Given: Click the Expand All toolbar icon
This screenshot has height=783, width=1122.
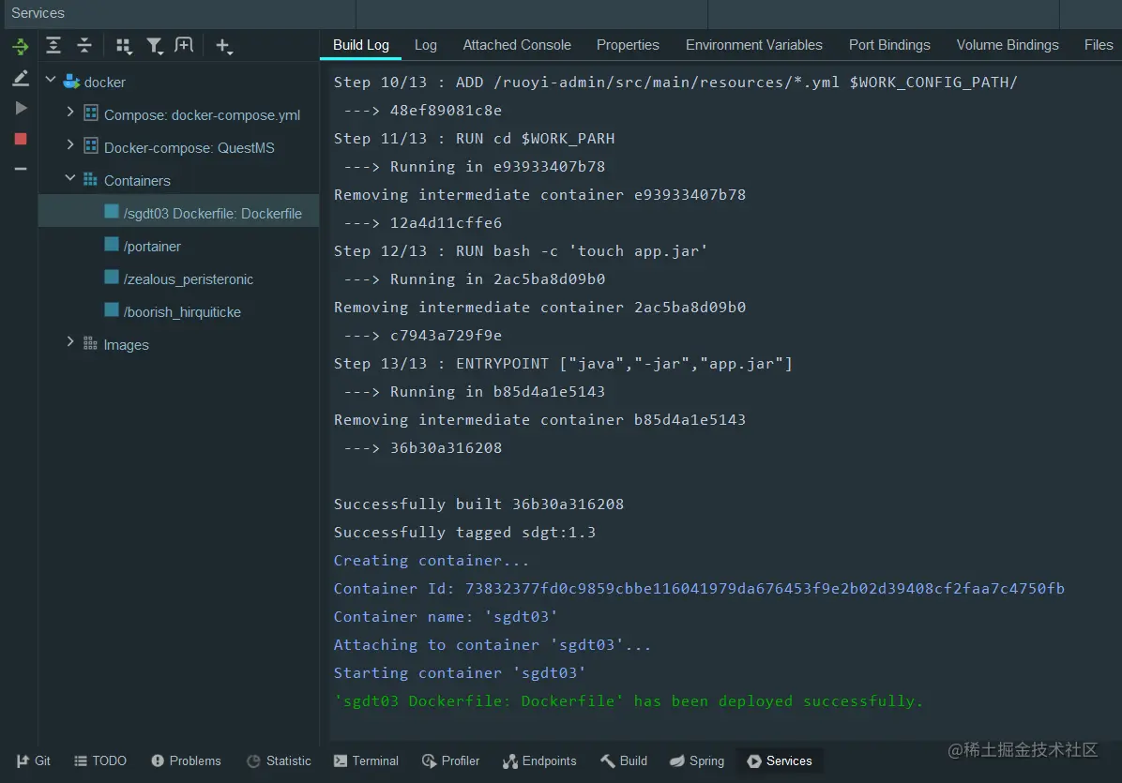Looking at the screenshot, I should coord(53,46).
